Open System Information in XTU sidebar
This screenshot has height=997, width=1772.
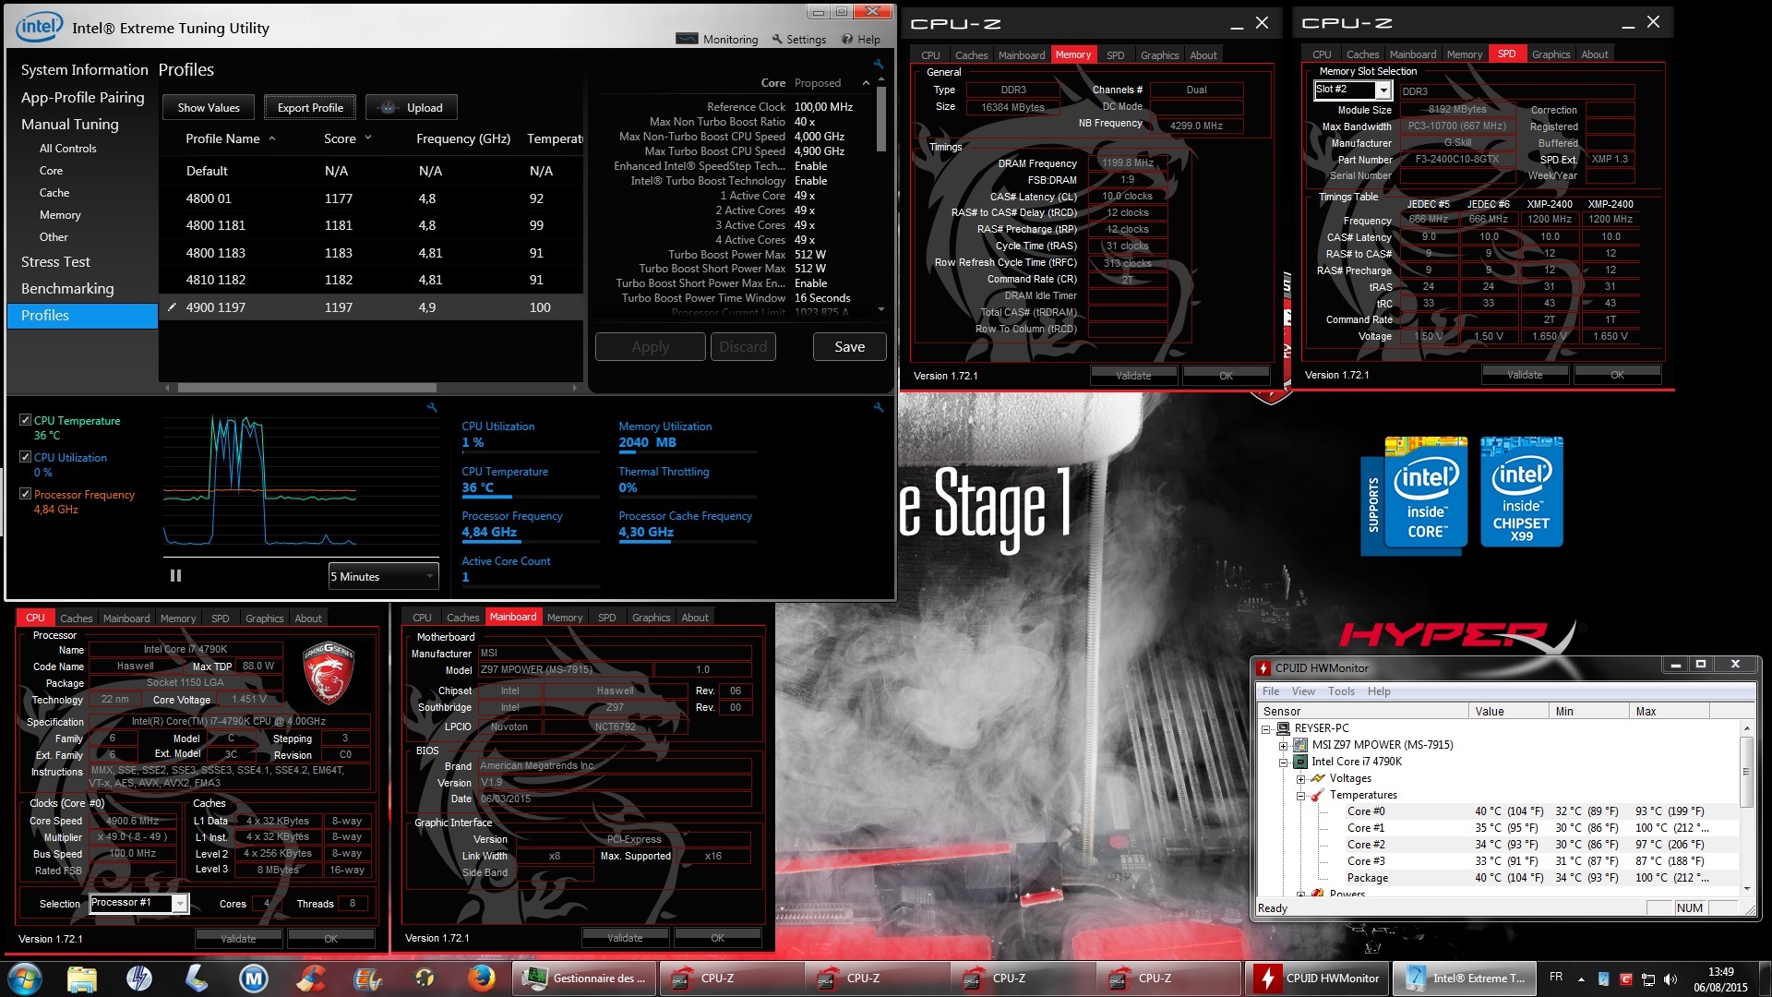tap(84, 70)
